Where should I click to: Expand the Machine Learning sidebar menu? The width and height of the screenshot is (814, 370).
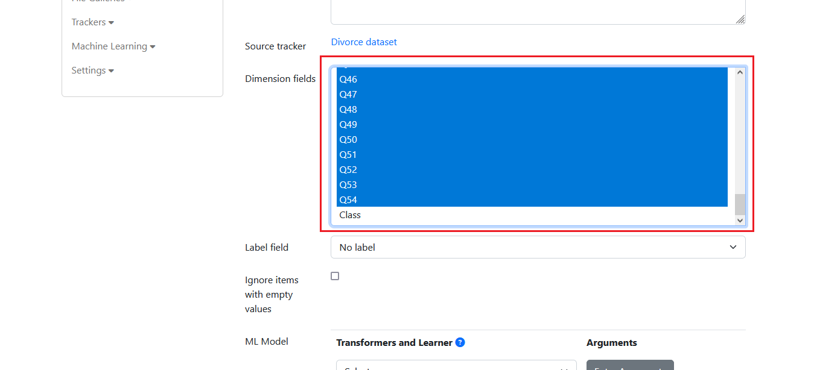pos(113,46)
